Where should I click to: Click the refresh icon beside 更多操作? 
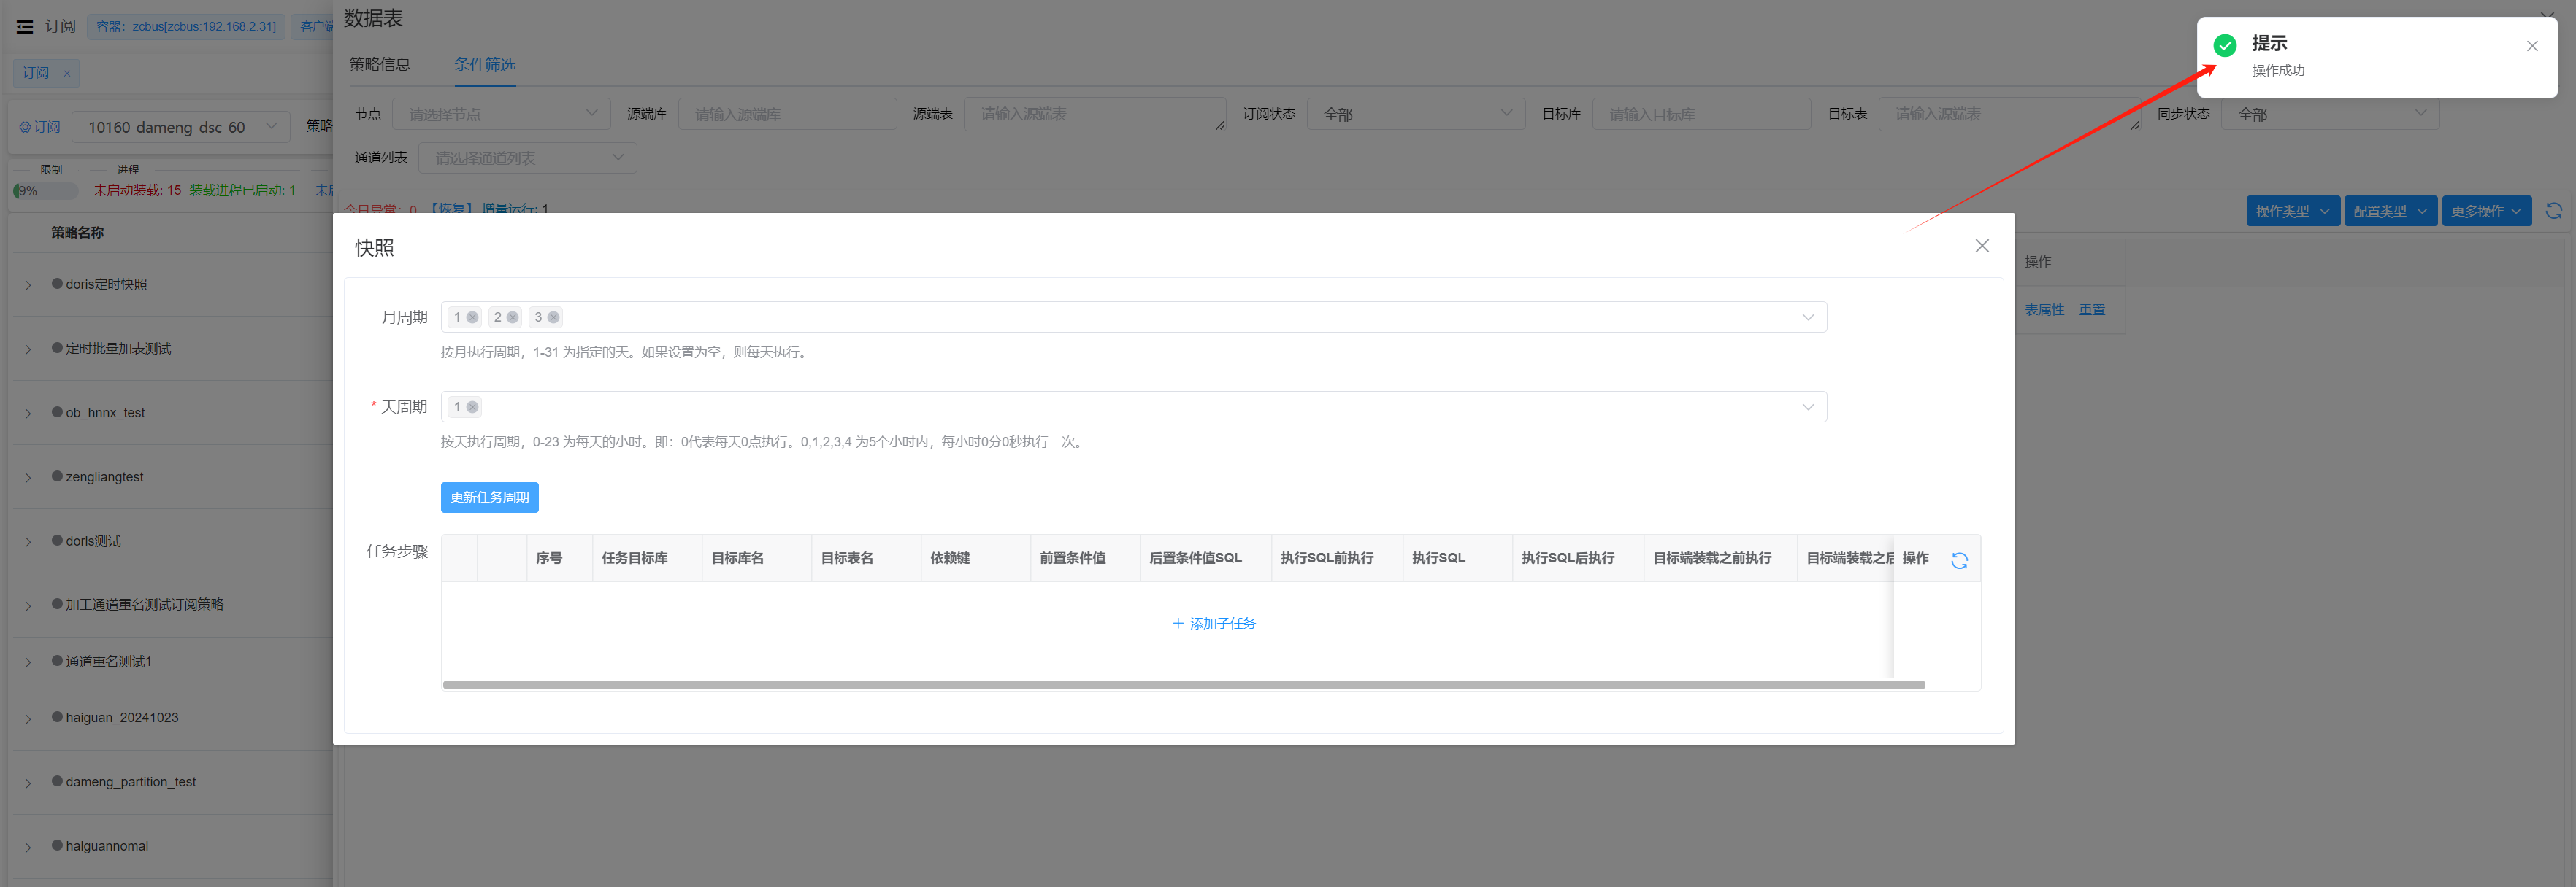(x=2553, y=211)
